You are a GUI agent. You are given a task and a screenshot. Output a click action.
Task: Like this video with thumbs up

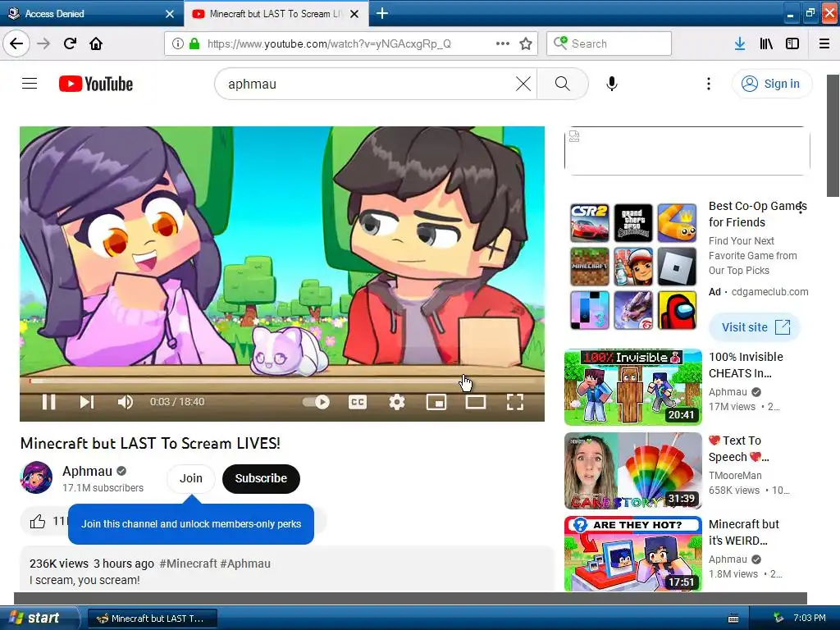pyautogui.click(x=38, y=521)
